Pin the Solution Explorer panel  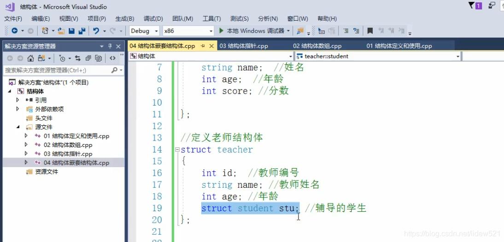pos(110,46)
